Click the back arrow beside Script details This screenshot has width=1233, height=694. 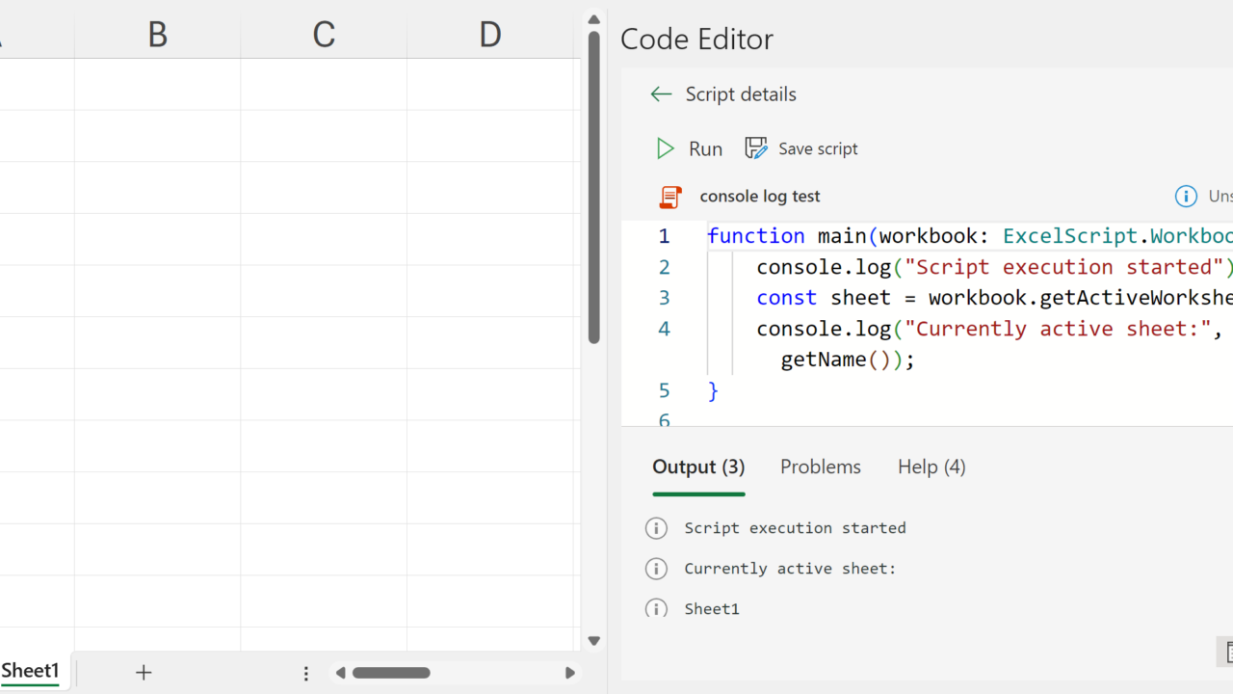click(661, 94)
